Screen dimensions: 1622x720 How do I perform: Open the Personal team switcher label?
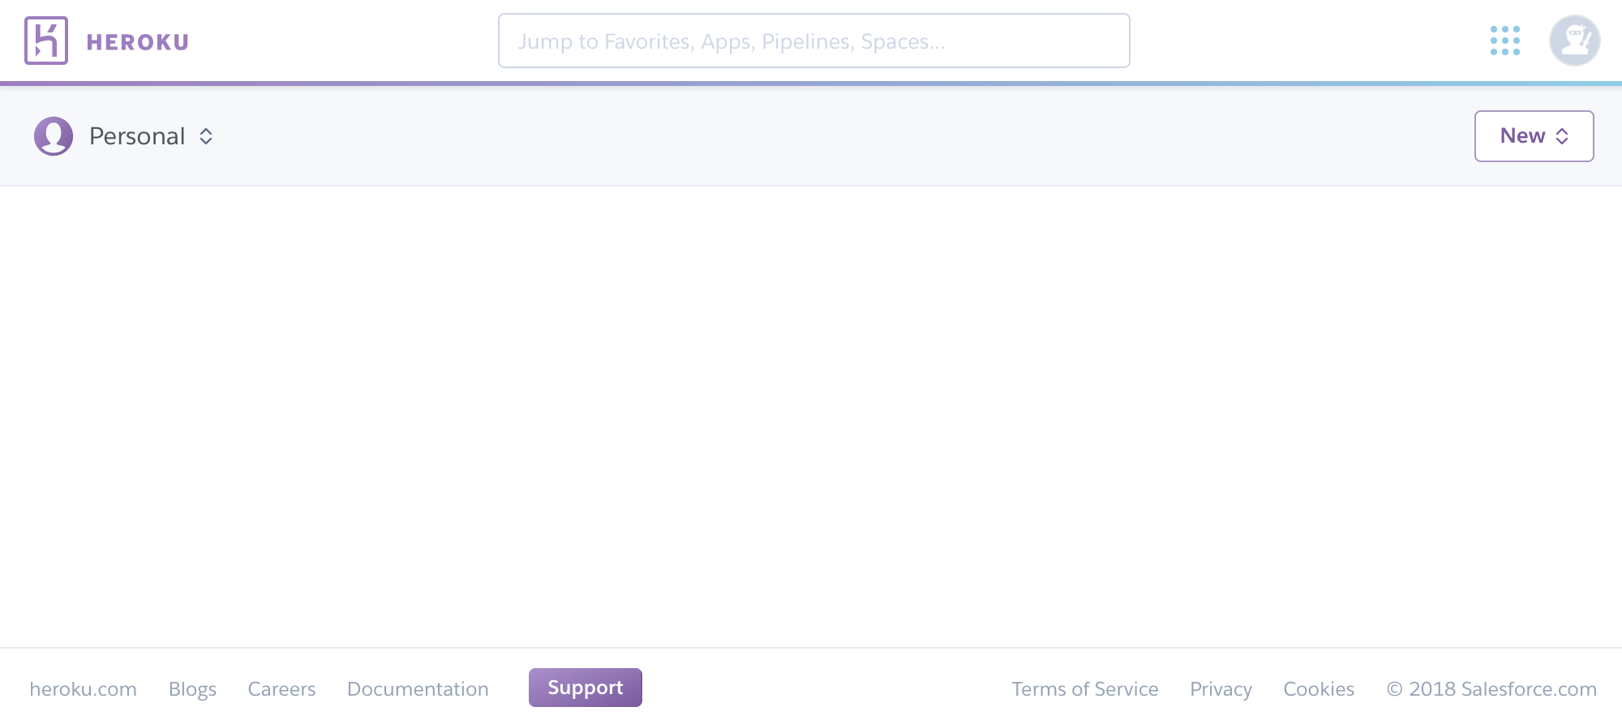coord(137,136)
